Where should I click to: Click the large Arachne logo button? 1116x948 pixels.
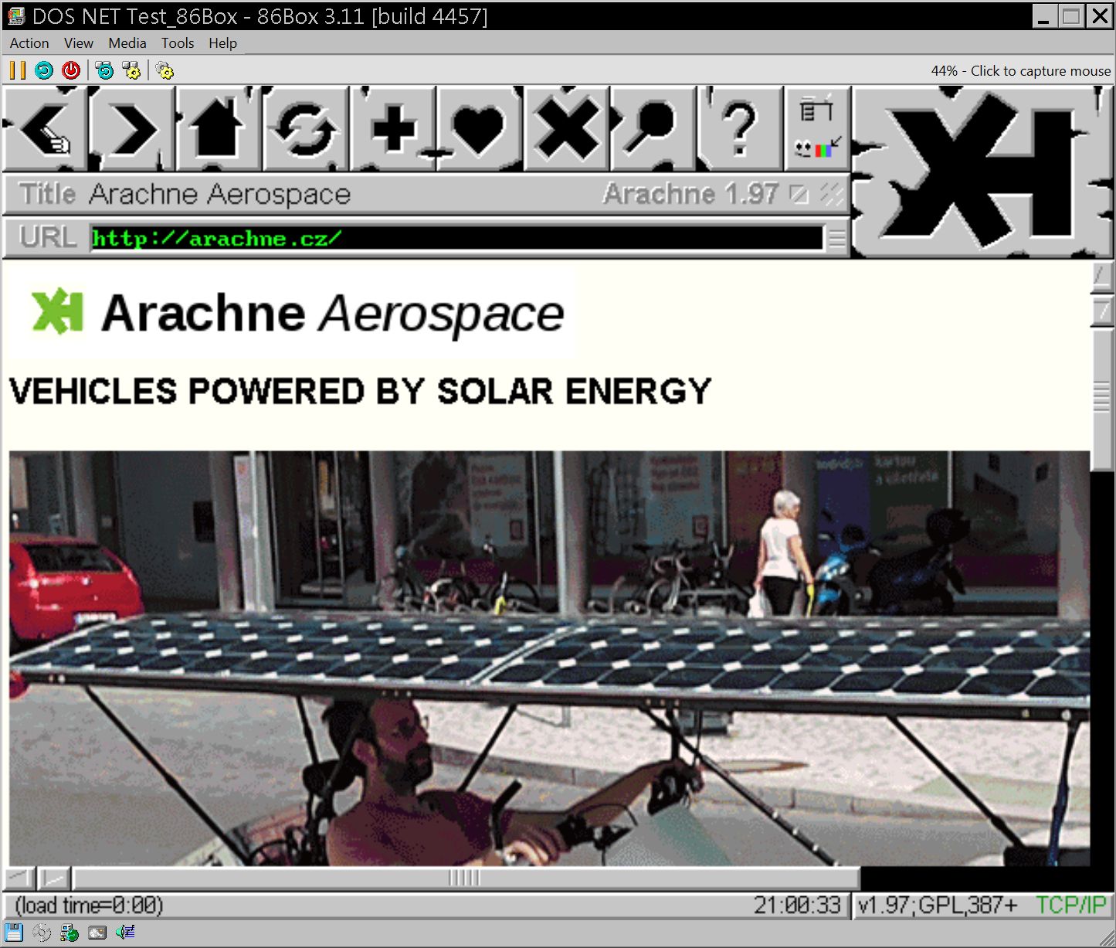pos(982,171)
